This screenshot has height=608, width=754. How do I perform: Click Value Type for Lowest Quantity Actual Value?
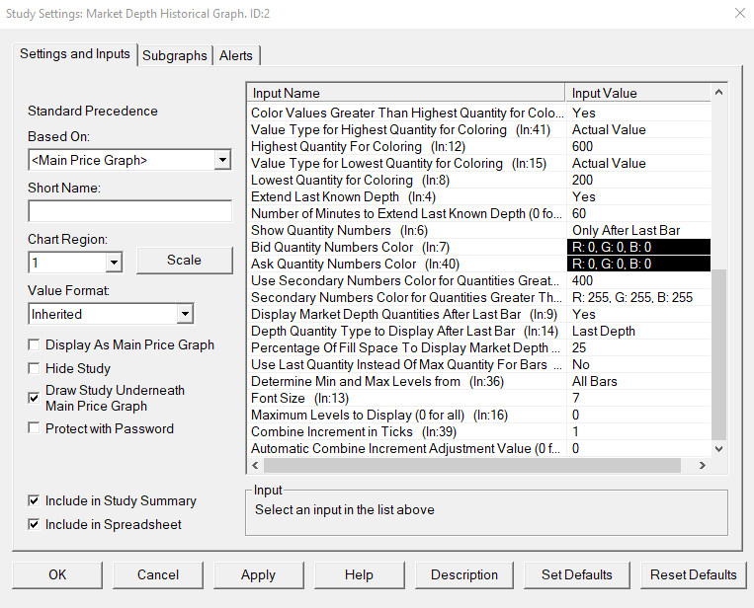coord(638,163)
